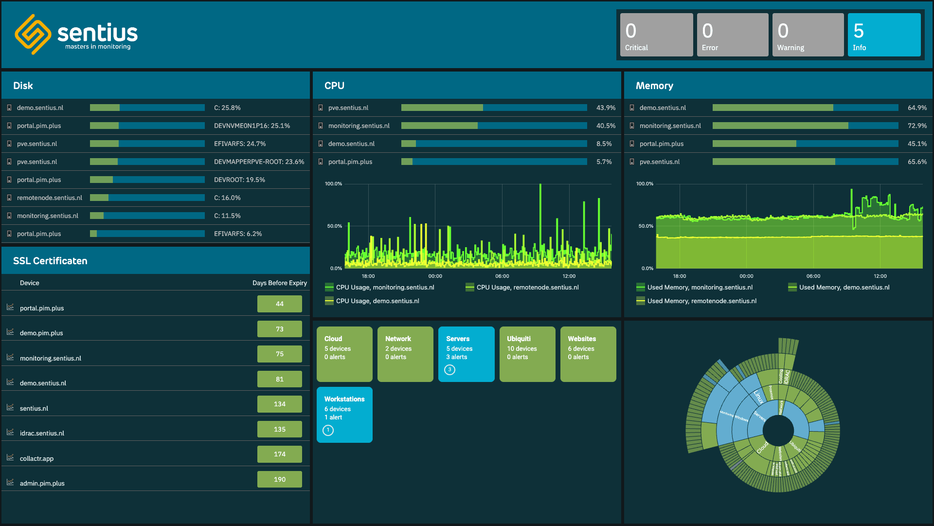This screenshot has height=526, width=934.
Task: Click the memory icon beside monitoring.sentius.nl
Action: tap(631, 126)
